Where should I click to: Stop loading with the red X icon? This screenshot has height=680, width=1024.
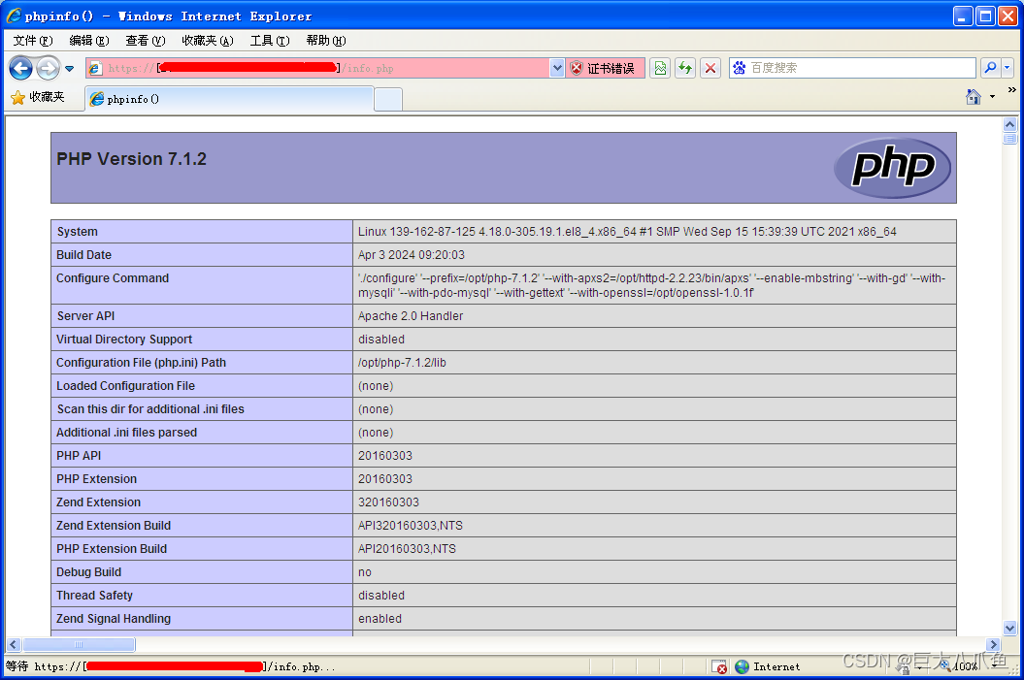point(710,68)
